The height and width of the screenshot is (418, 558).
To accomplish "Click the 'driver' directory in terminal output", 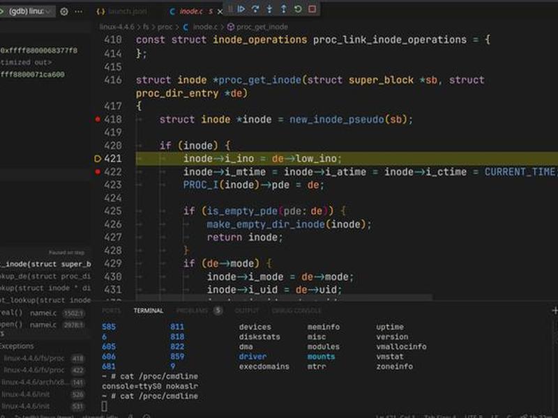I will point(252,357).
